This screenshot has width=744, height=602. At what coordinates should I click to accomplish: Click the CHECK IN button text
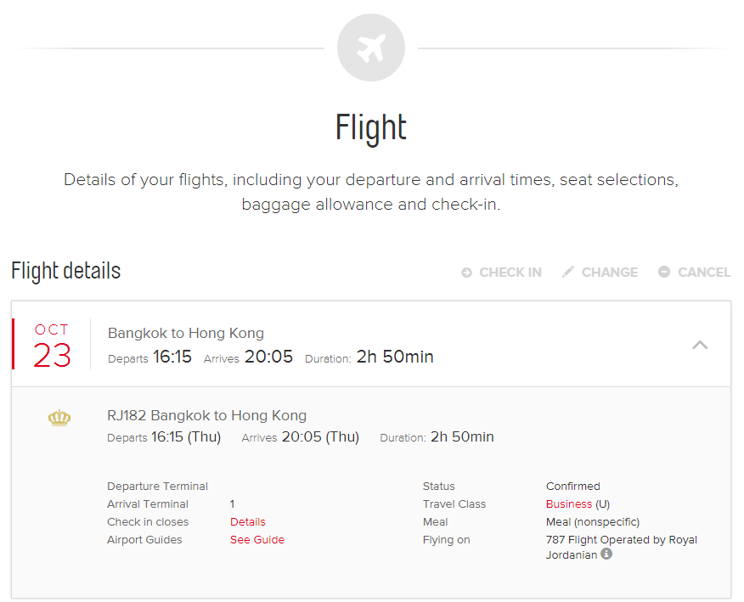click(x=510, y=273)
